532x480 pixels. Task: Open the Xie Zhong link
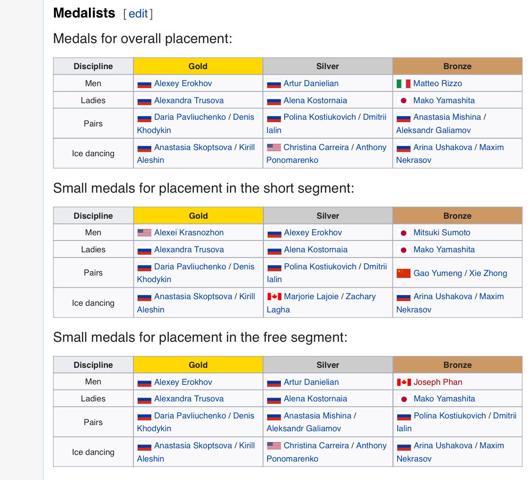(488, 274)
